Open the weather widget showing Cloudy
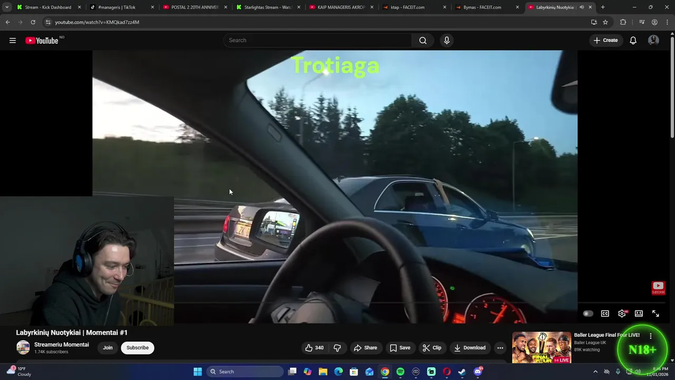 tap(18, 372)
